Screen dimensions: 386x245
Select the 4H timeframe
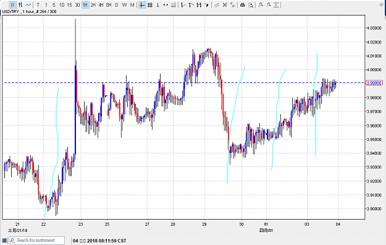click(101, 5)
